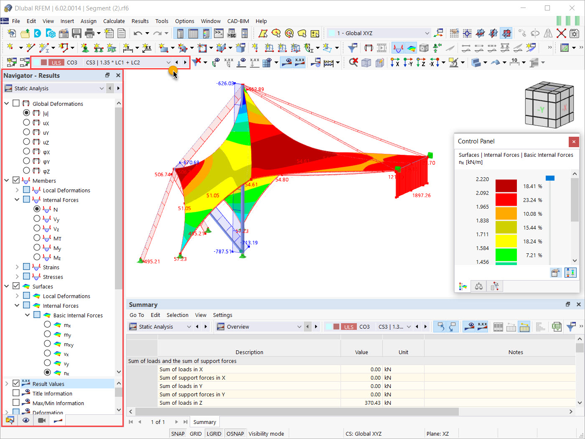
Task: Expand the Strains tree node
Action: pyautogui.click(x=17, y=267)
